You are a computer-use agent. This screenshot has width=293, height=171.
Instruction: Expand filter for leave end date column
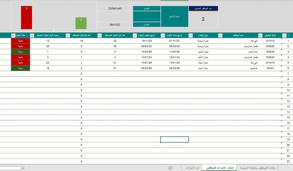coord(135,35)
